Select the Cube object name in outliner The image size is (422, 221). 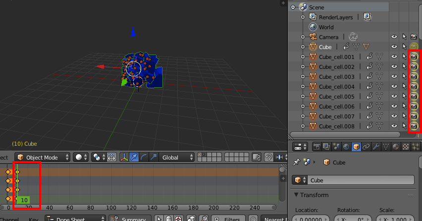(325, 47)
